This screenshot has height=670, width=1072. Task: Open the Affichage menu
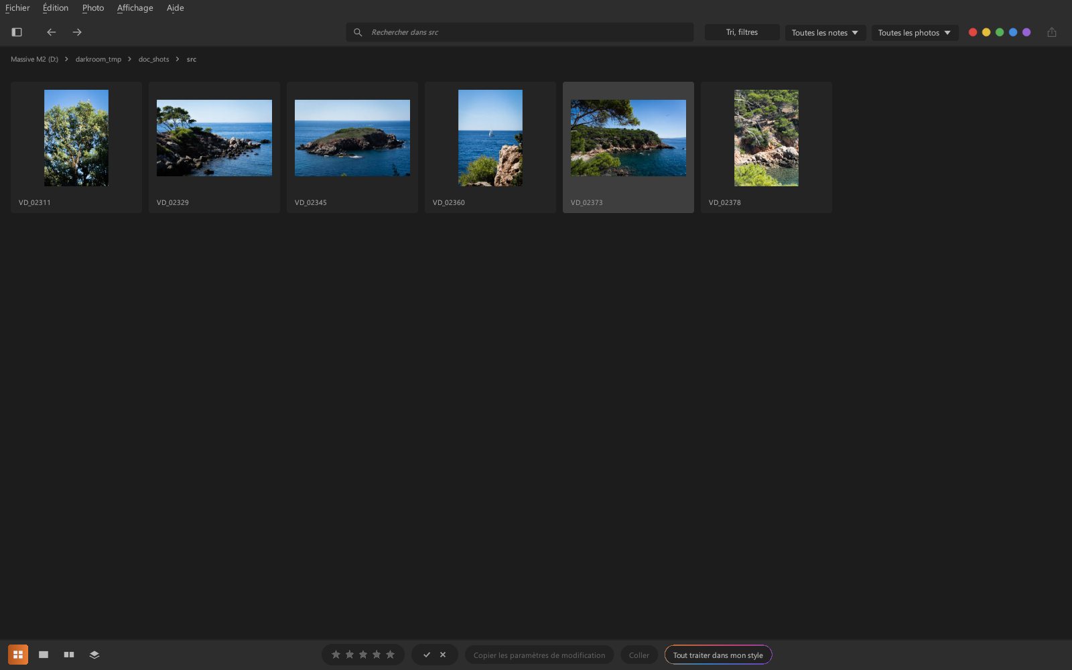(135, 8)
